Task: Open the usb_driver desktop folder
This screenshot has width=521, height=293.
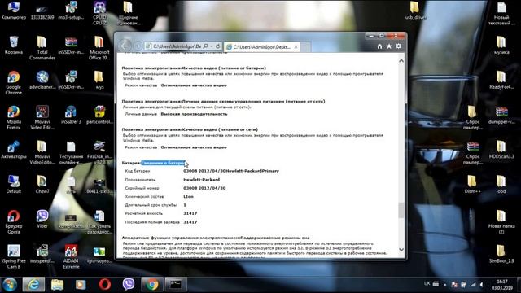Action: 415,11
